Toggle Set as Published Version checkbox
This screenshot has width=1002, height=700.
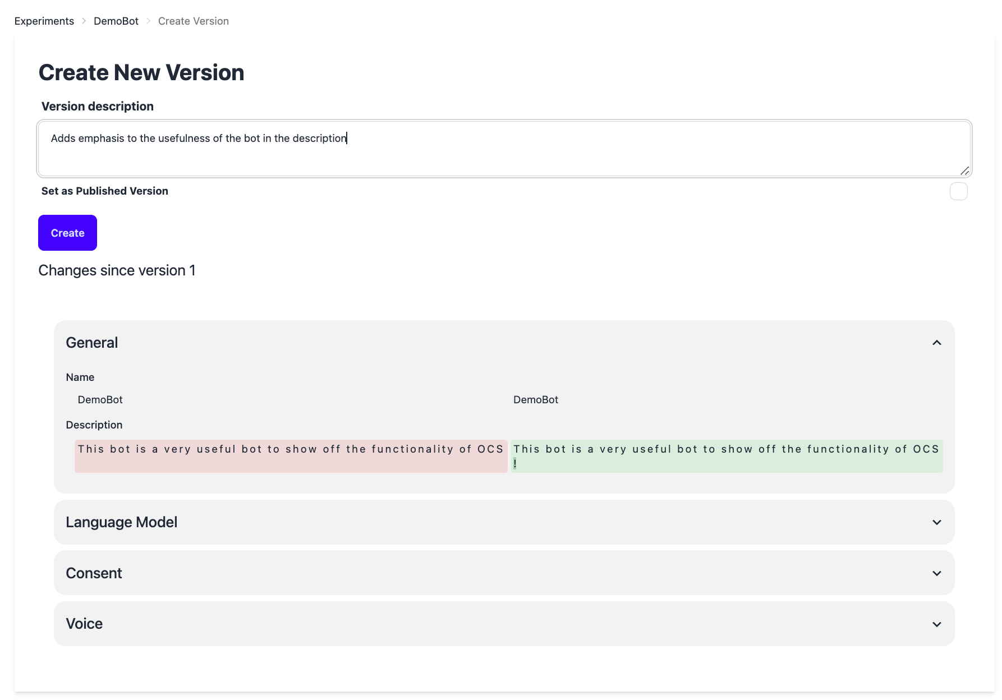click(x=958, y=191)
